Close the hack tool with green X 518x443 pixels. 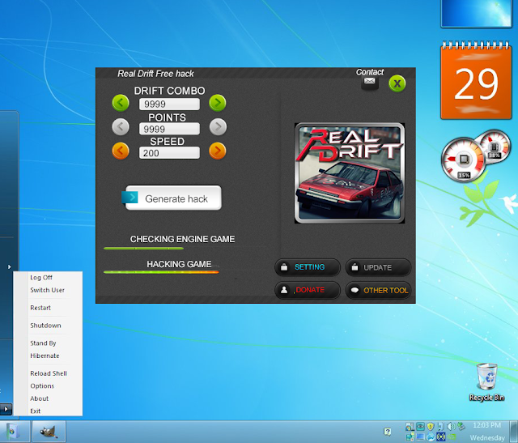(397, 83)
